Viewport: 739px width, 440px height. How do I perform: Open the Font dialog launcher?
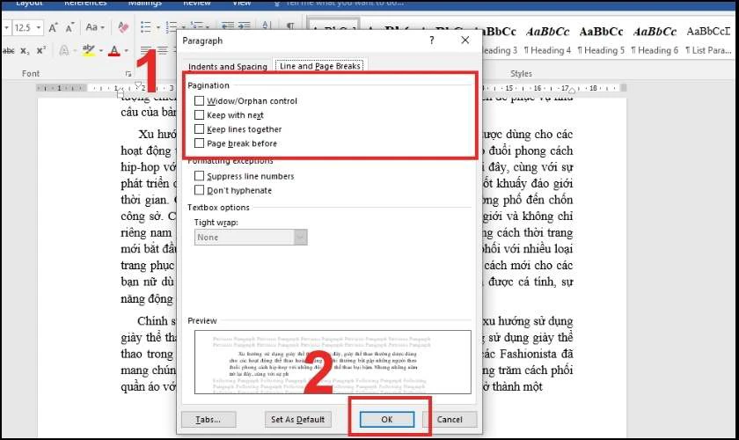pos(128,74)
